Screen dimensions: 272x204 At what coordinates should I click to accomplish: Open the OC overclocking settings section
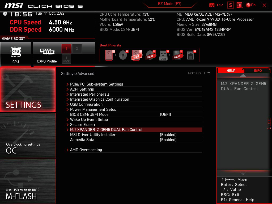[x=28, y=136]
